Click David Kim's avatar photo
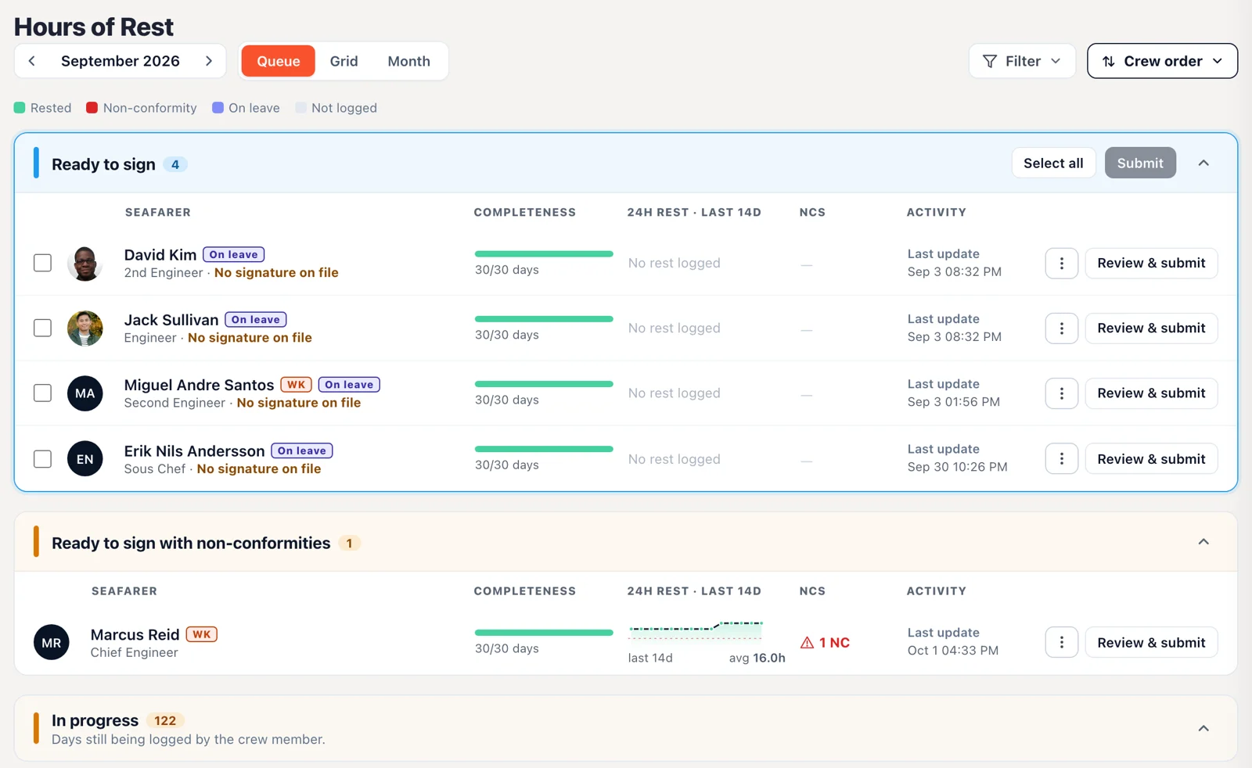Screen dimensions: 1252x768 tap(85, 264)
